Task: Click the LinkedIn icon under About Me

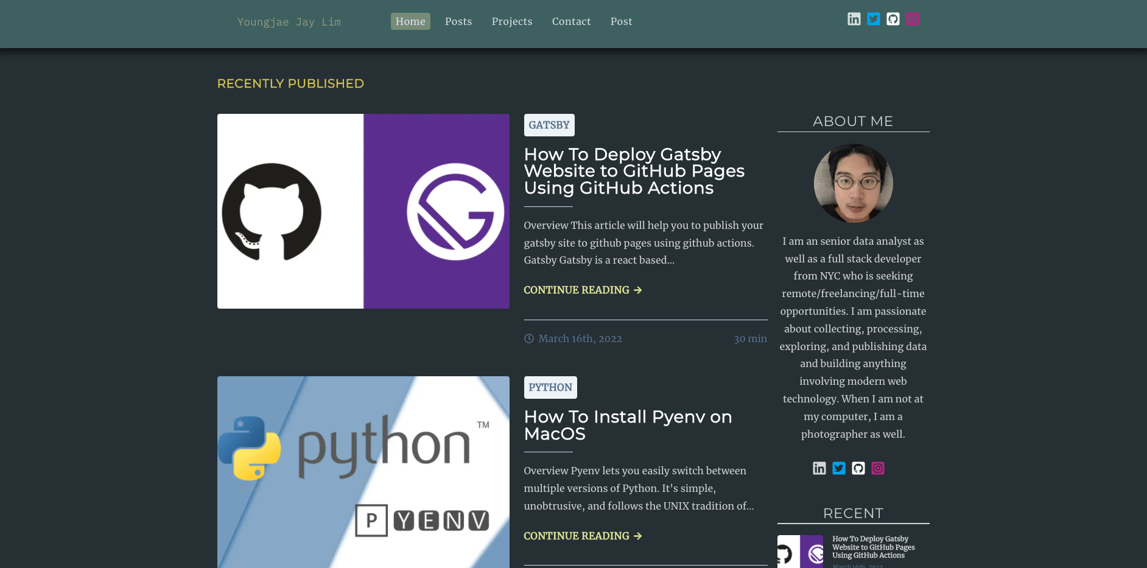Action: (819, 468)
